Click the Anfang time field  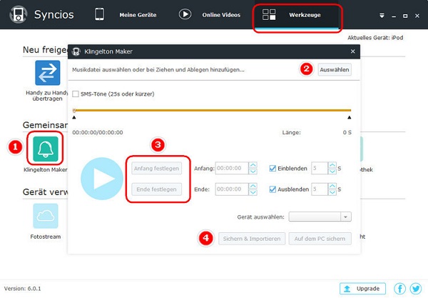[x=232, y=168]
